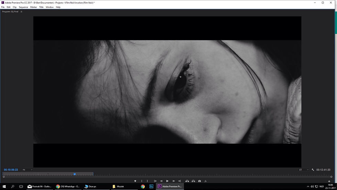Click the Adobe Premiere Pro taskbar button

point(170,187)
